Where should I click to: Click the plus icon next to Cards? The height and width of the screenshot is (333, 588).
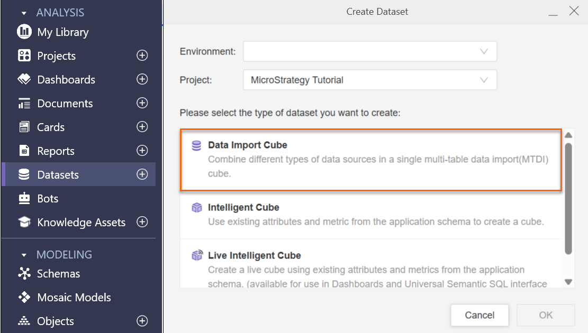pyautogui.click(x=142, y=127)
